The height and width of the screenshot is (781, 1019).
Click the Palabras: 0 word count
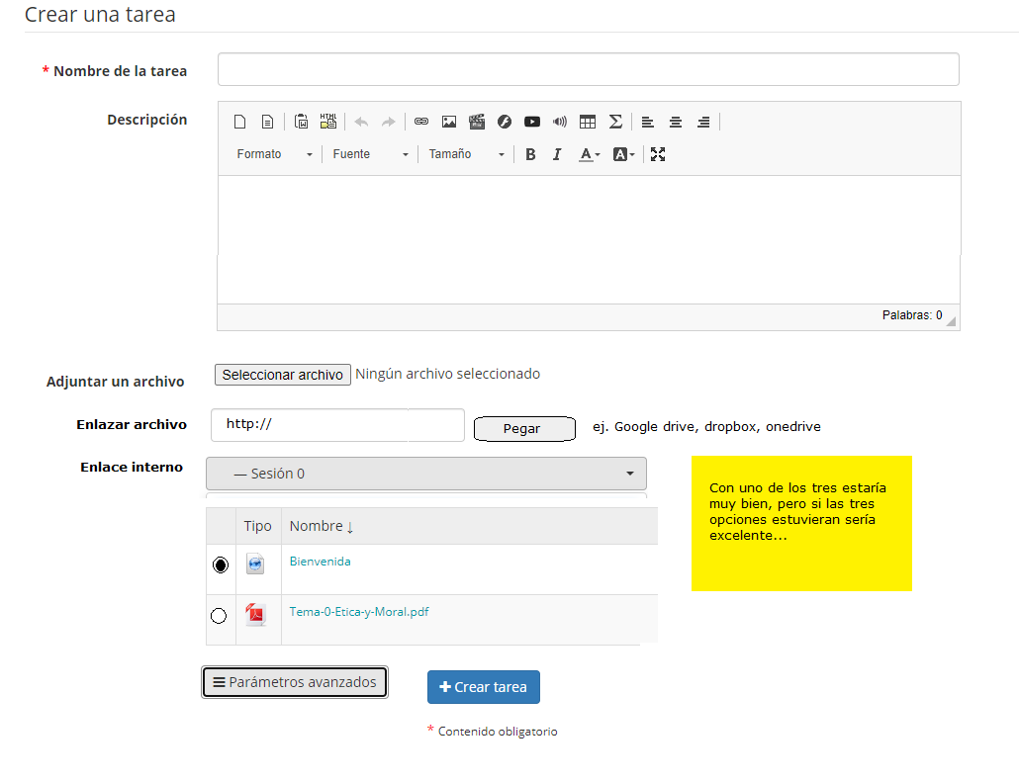tap(912, 315)
